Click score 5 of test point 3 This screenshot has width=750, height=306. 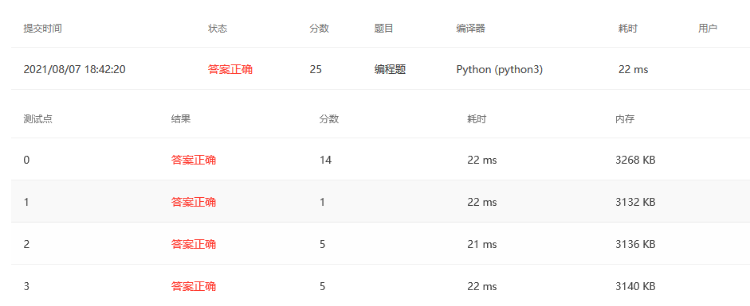point(322,286)
